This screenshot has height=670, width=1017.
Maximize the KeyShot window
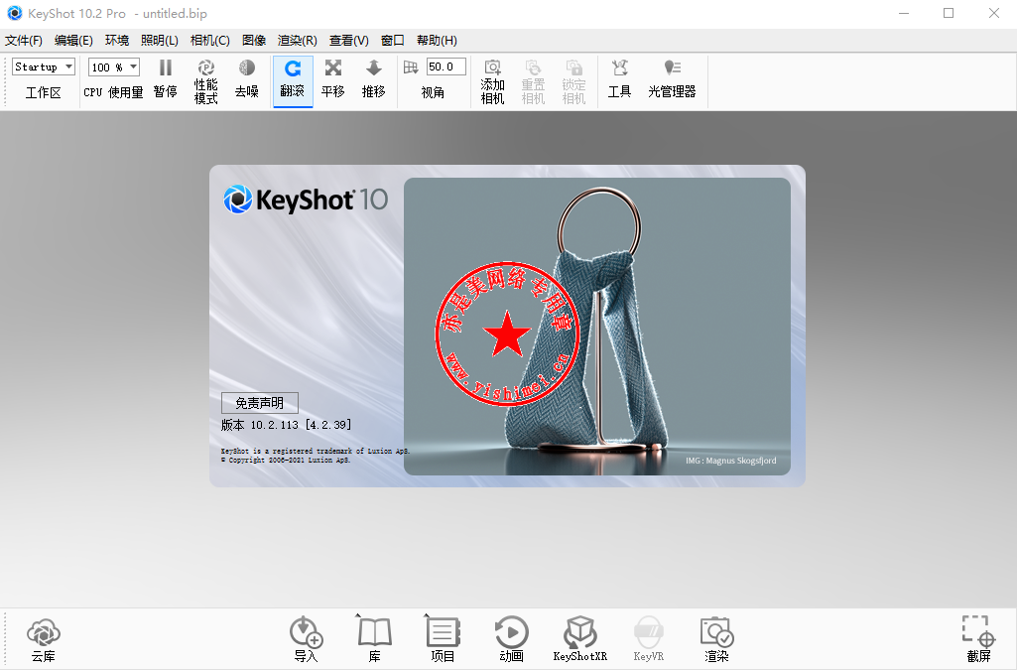click(x=949, y=13)
